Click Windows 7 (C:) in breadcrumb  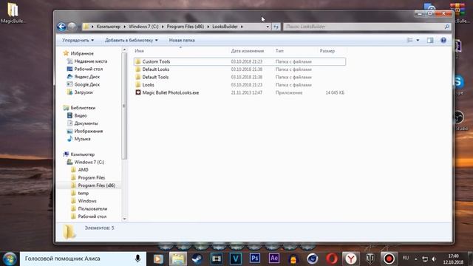[x=143, y=27]
